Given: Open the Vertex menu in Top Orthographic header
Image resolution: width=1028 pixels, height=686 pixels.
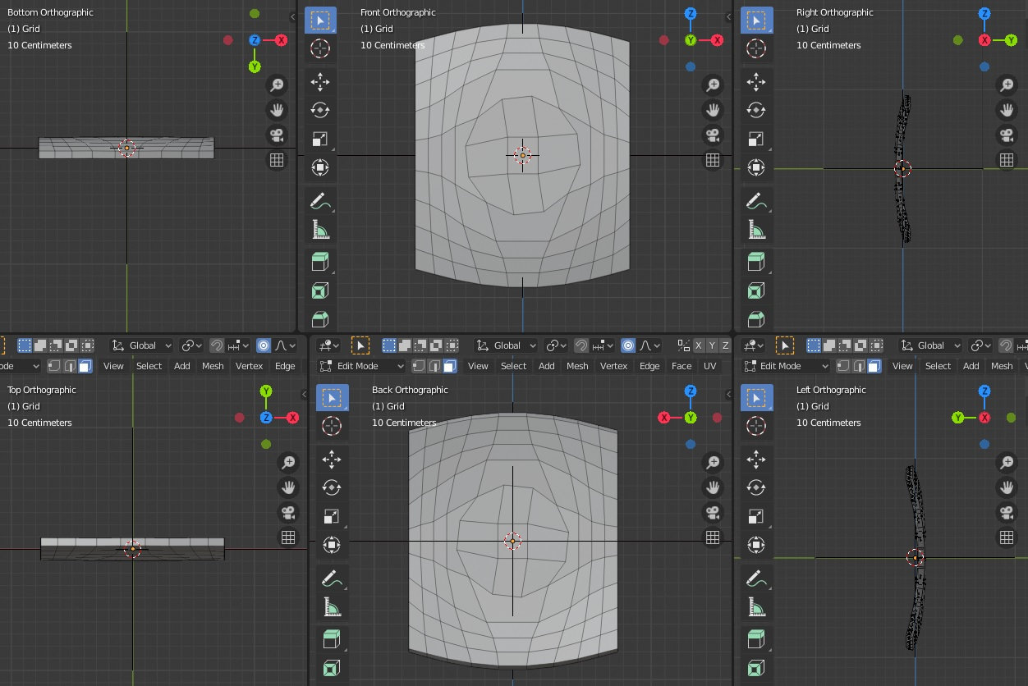Looking at the screenshot, I should [x=249, y=366].
